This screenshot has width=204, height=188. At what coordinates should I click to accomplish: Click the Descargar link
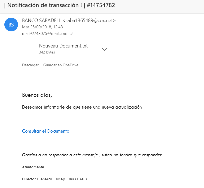[x=30, y=65]
